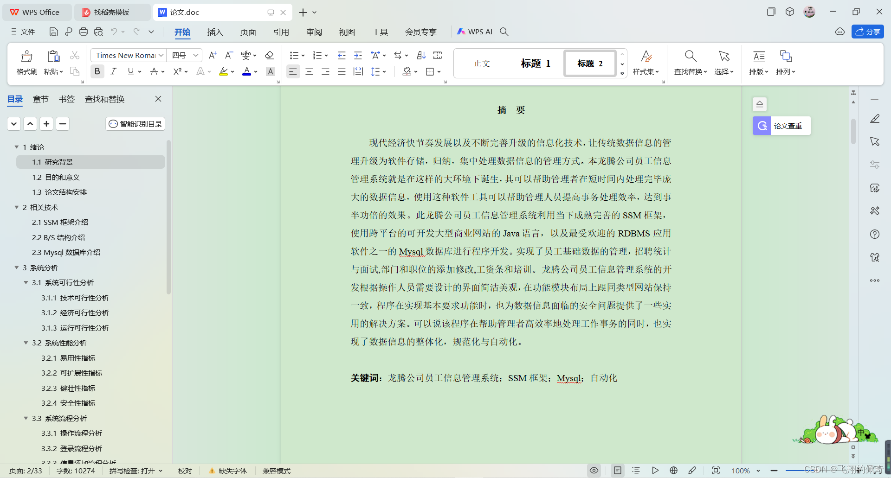Image resolution: width=891 pixels, height=478 pixels.
Task: Click the Decrease Indent icon
Action: pos(342,55)
